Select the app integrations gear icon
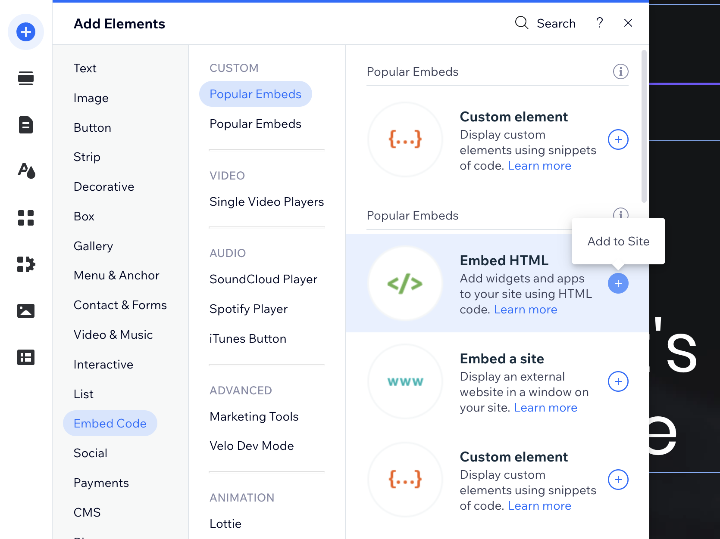Screen dimensions: 720x539 click(25, 265)
